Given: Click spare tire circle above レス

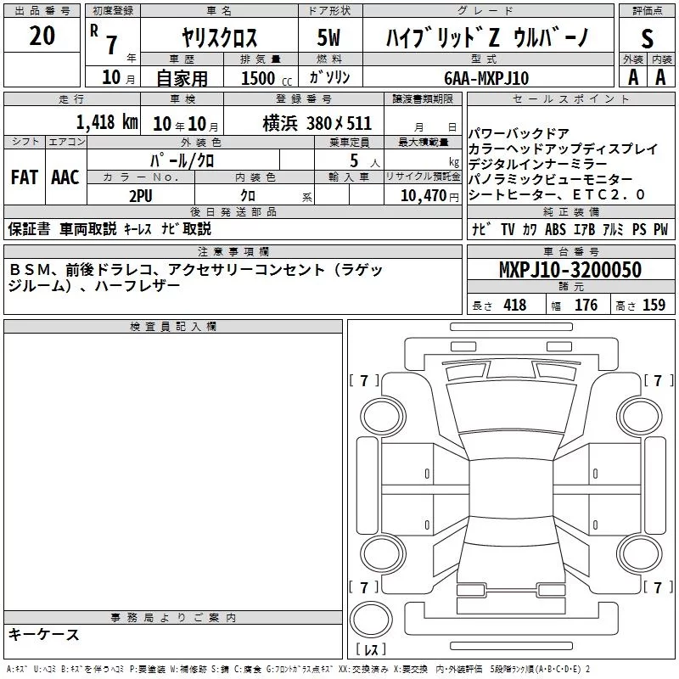Looking at the screenshot, I should (x=371, y=620).
